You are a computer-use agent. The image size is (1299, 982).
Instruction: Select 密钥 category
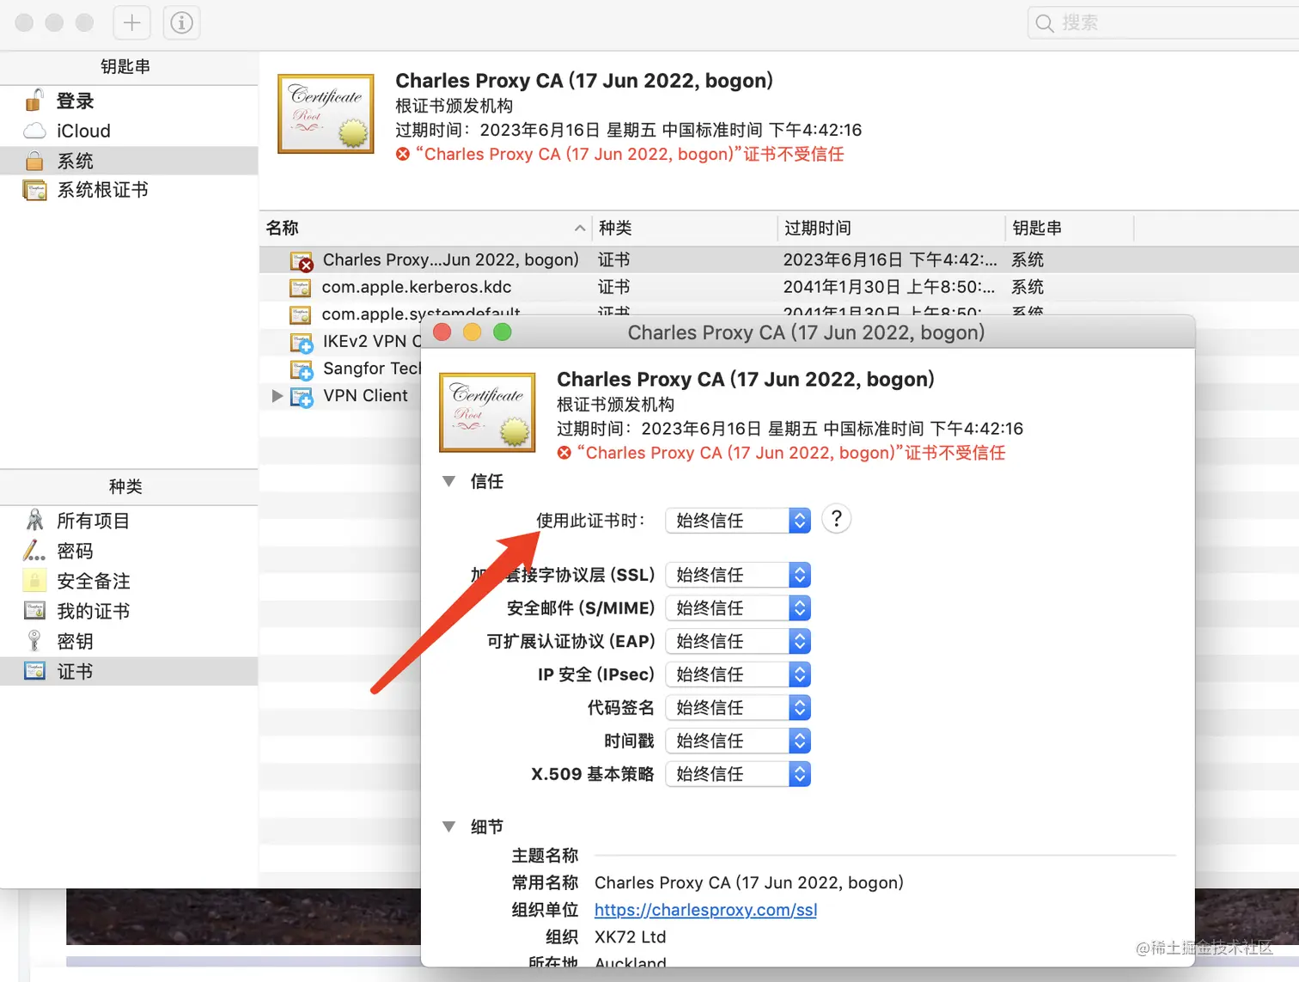[x=129, y=641]
